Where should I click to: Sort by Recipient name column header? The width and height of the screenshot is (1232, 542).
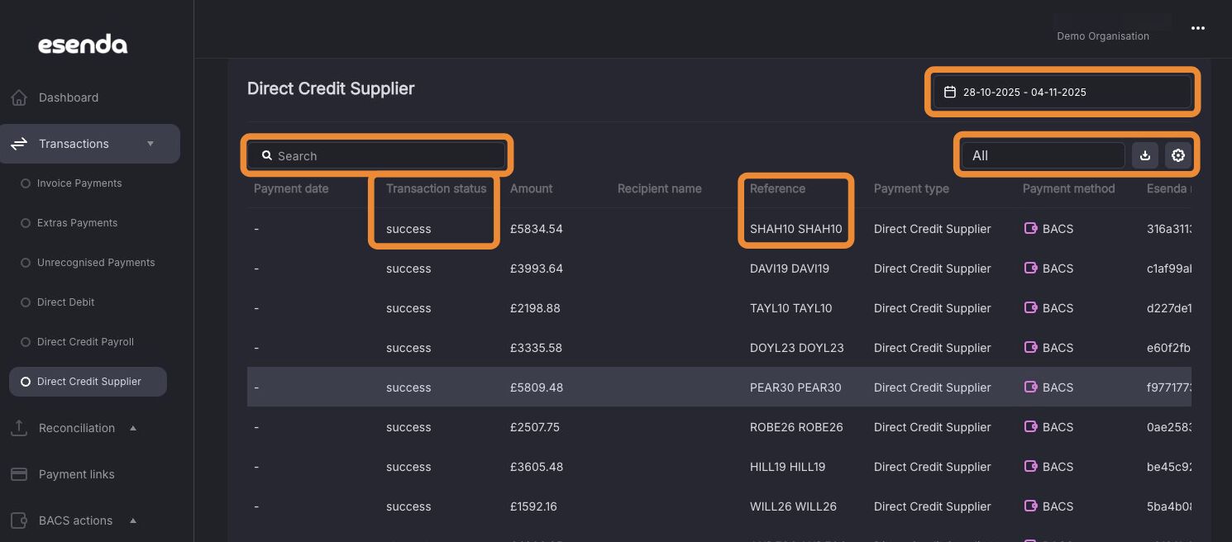(660, 188)
